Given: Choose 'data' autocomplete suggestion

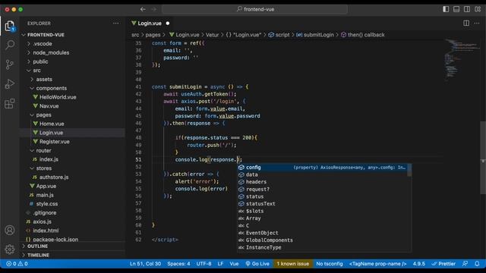Looking at the screenshot, I should click(322, 174).
